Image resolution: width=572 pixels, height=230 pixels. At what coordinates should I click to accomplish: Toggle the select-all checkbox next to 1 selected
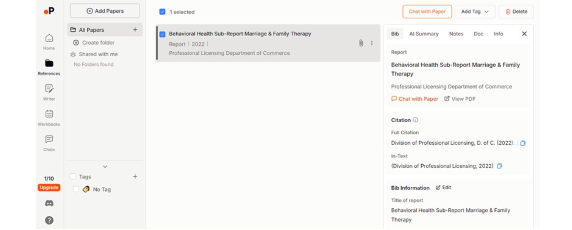(x=162, y=12)
